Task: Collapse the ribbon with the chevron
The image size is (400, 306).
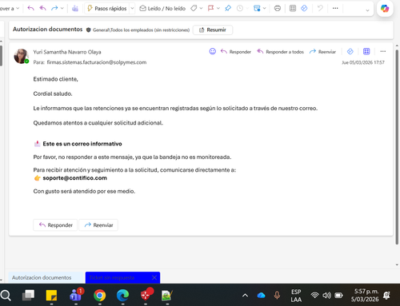Action: pyautogui.click(x=367, y=10)
